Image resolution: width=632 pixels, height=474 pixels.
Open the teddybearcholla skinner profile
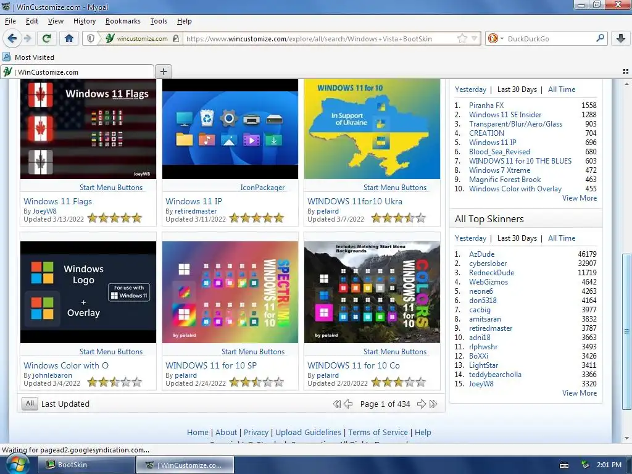tap(495, 375)
